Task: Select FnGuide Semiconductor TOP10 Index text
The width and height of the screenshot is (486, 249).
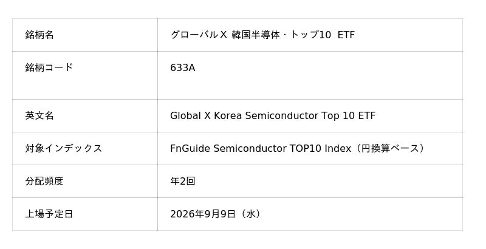Action: [261, 149]
